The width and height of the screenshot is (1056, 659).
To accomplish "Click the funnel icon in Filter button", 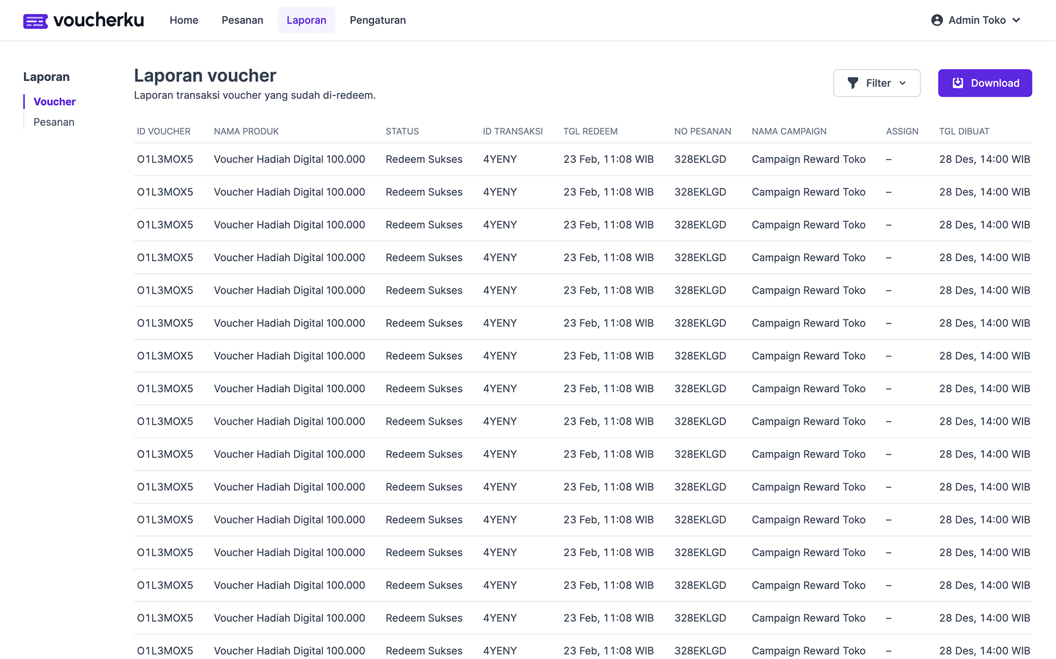I will point(853,83).
